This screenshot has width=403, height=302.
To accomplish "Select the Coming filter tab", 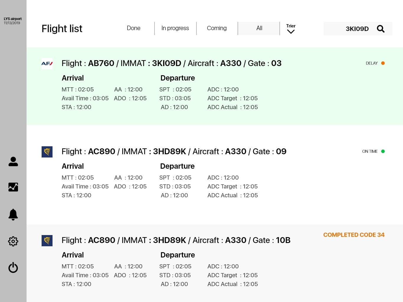I will point(217,28).
